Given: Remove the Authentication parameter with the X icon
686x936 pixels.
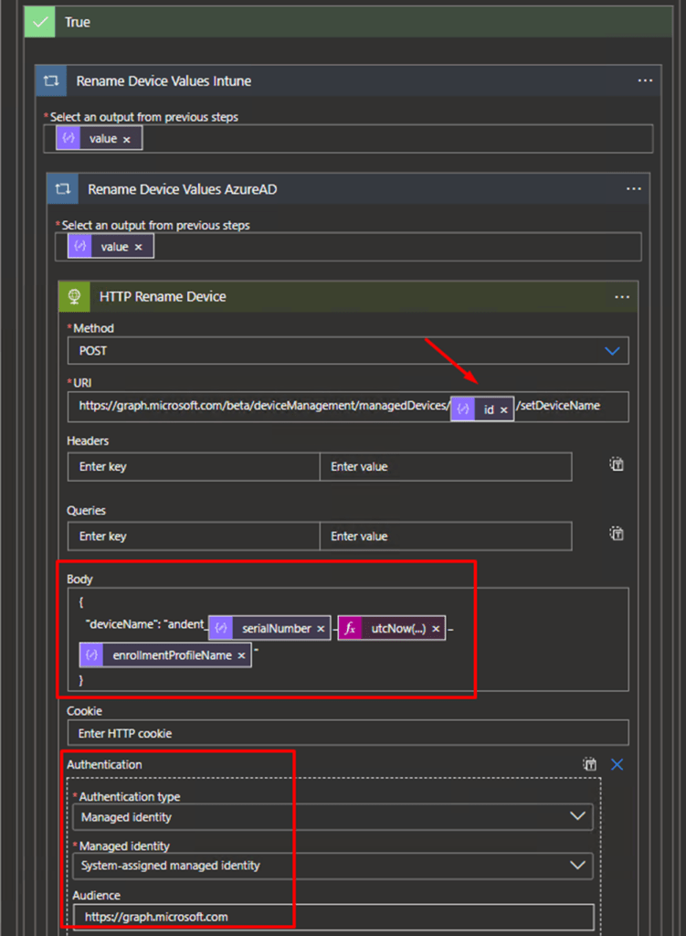Looking at the screenshot, I should tap(617, 764).
